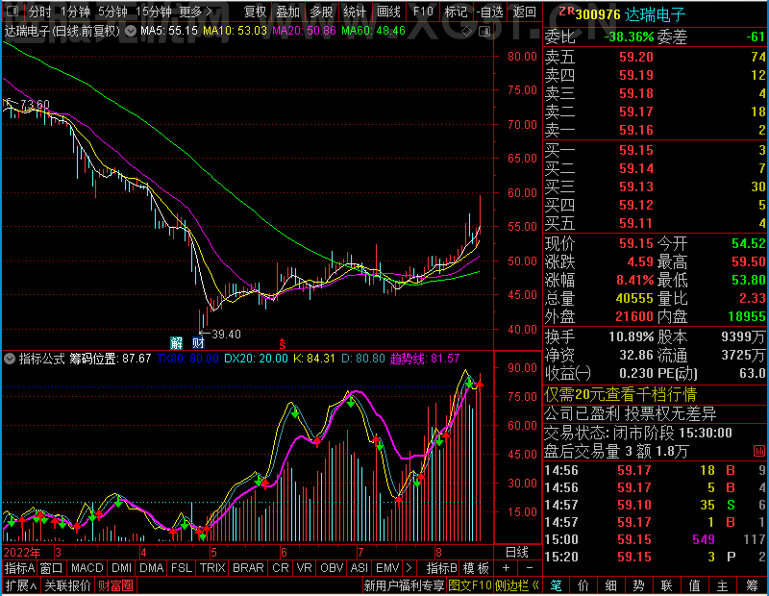Open dropdown next to 达瑞电子(日线.前复权)

(x=131, y=31)
